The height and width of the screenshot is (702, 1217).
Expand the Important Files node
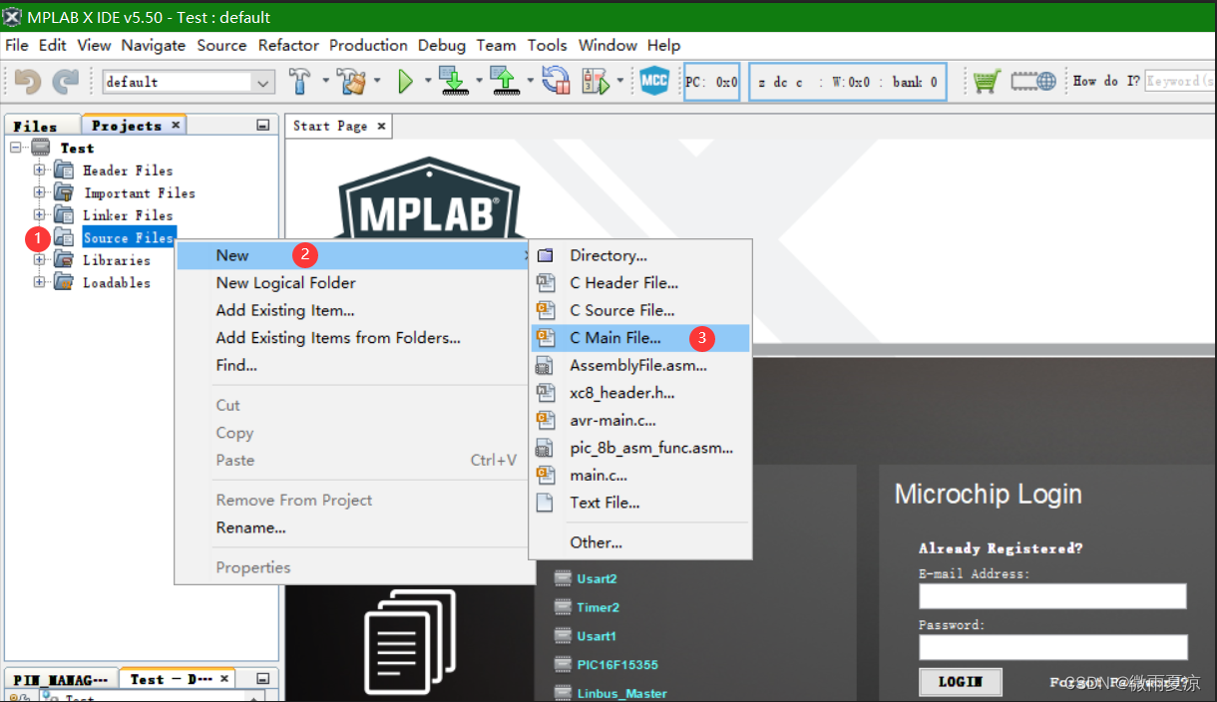tap(39, 192)
